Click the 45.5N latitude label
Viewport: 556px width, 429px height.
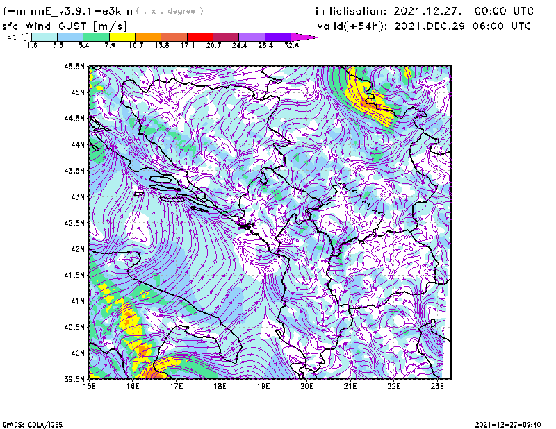pos(74,66)
